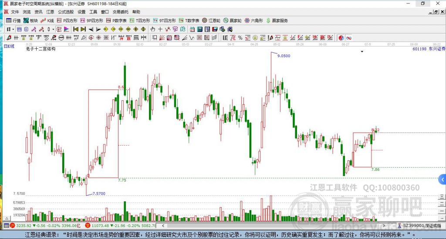Click the Shanghai index 3235.92 readout
Screen dimensions: 446x239
coord(24,226)
